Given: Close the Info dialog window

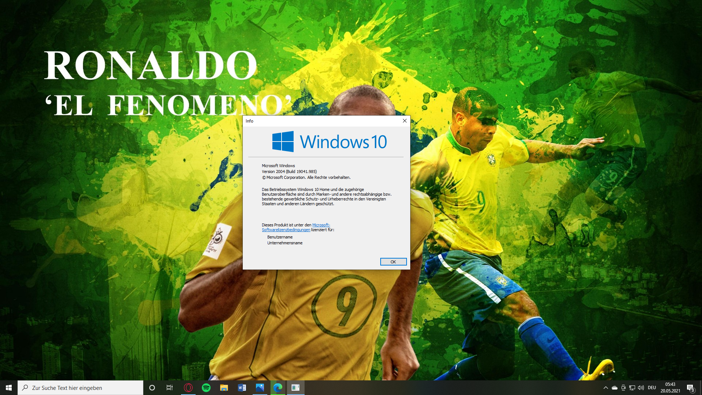Looking at the screenshot, I should tap(404, 121).
